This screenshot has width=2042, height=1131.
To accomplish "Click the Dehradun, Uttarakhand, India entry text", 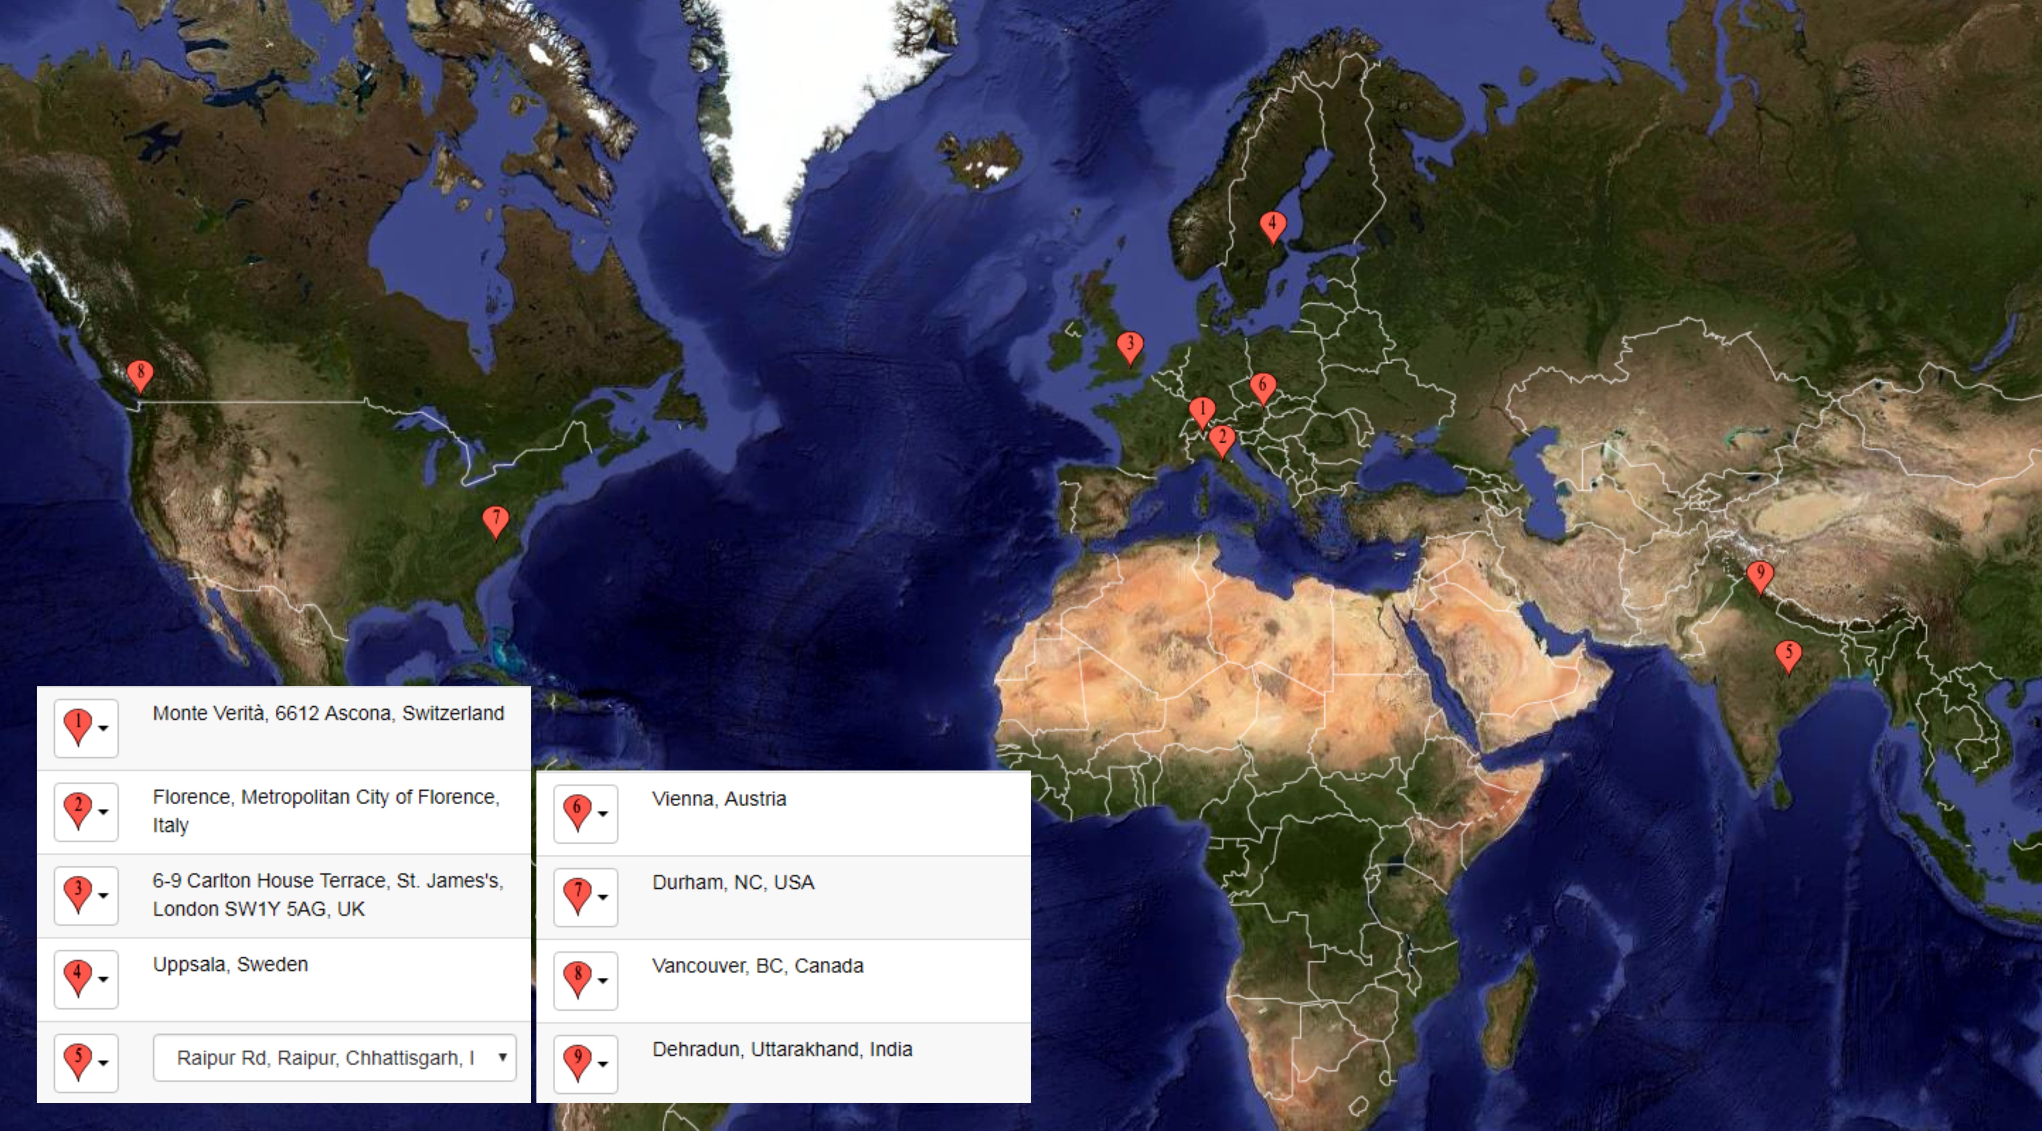I will click(x=782, y=1049).
